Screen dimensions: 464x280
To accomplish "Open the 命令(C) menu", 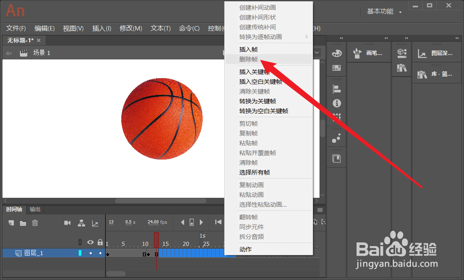I will 189,28.
